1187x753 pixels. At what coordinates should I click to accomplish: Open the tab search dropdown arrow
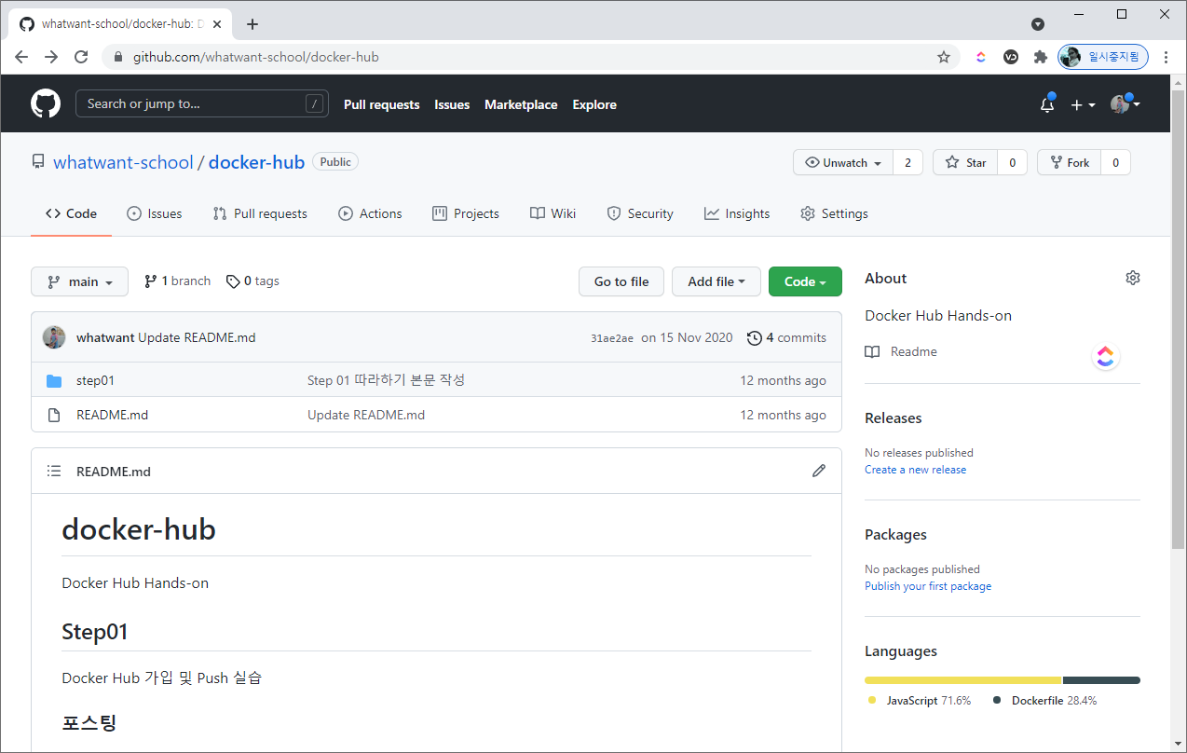[1038, 24]
